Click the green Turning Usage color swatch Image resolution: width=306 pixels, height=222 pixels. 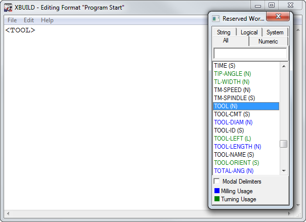tap(217, 199)
